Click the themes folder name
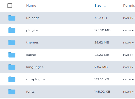The image size is (135, 99). pos(32,42)
